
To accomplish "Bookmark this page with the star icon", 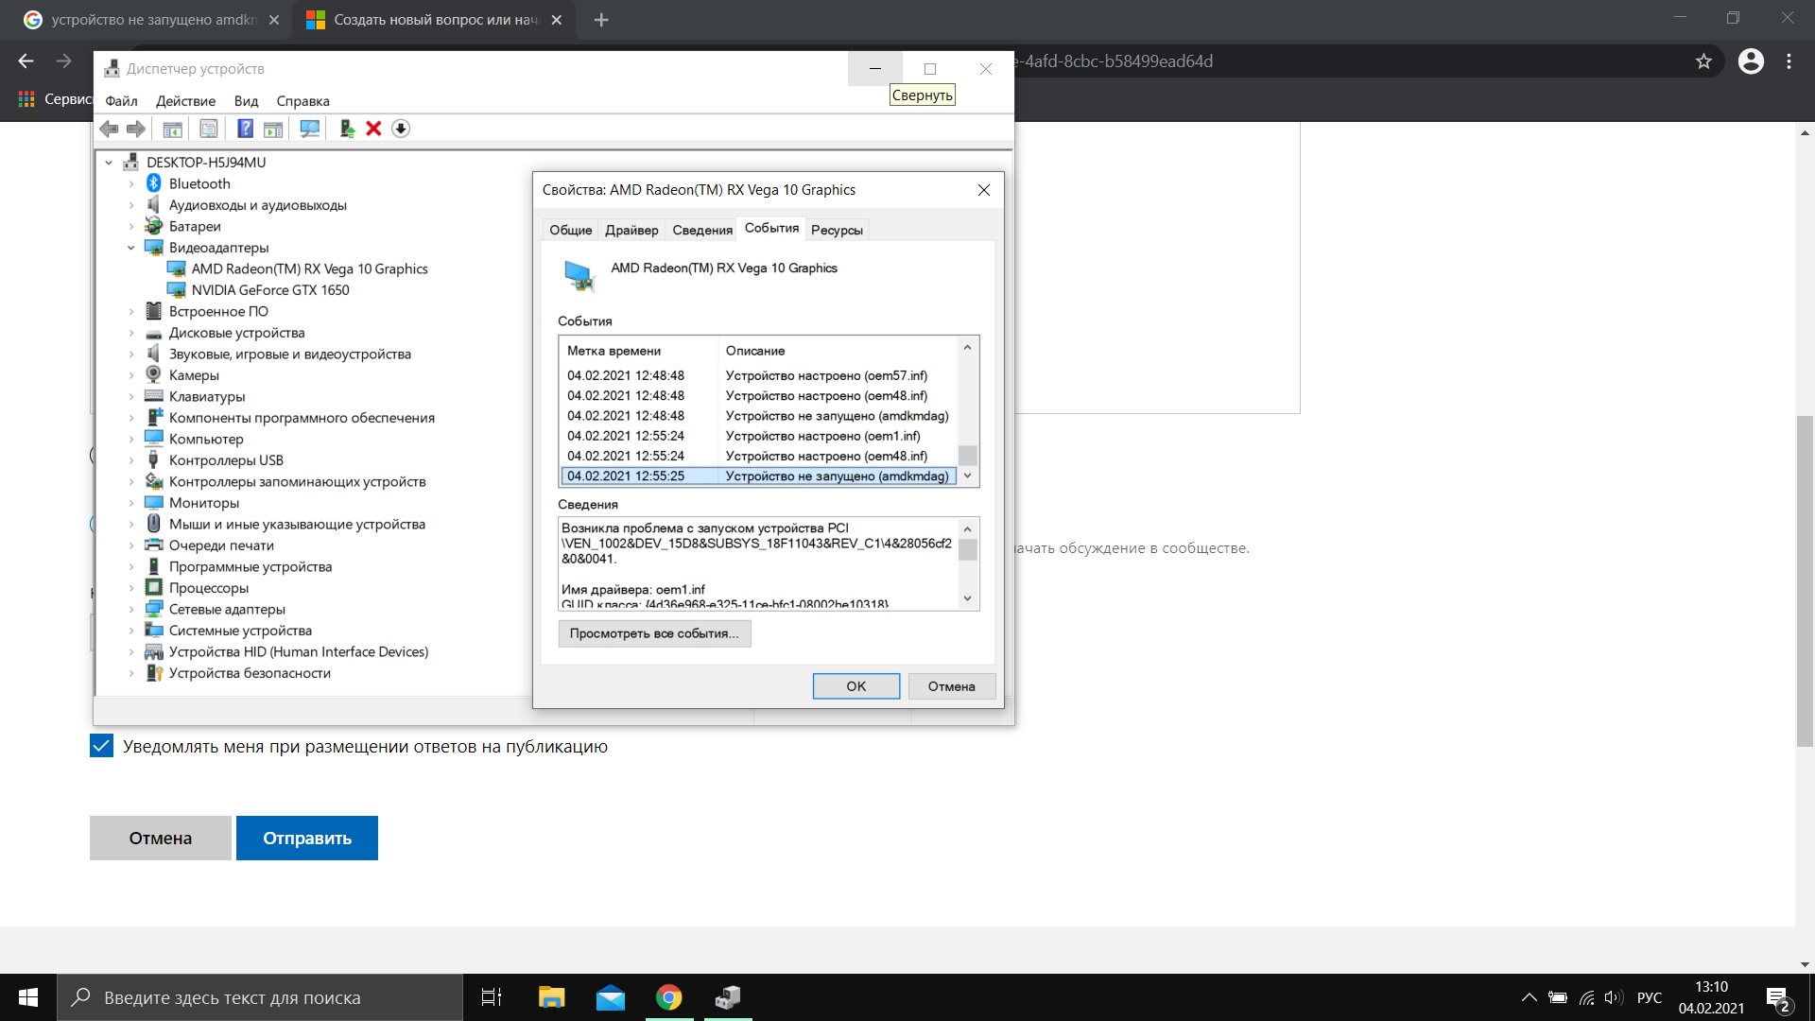I will tap(1703, 61).
